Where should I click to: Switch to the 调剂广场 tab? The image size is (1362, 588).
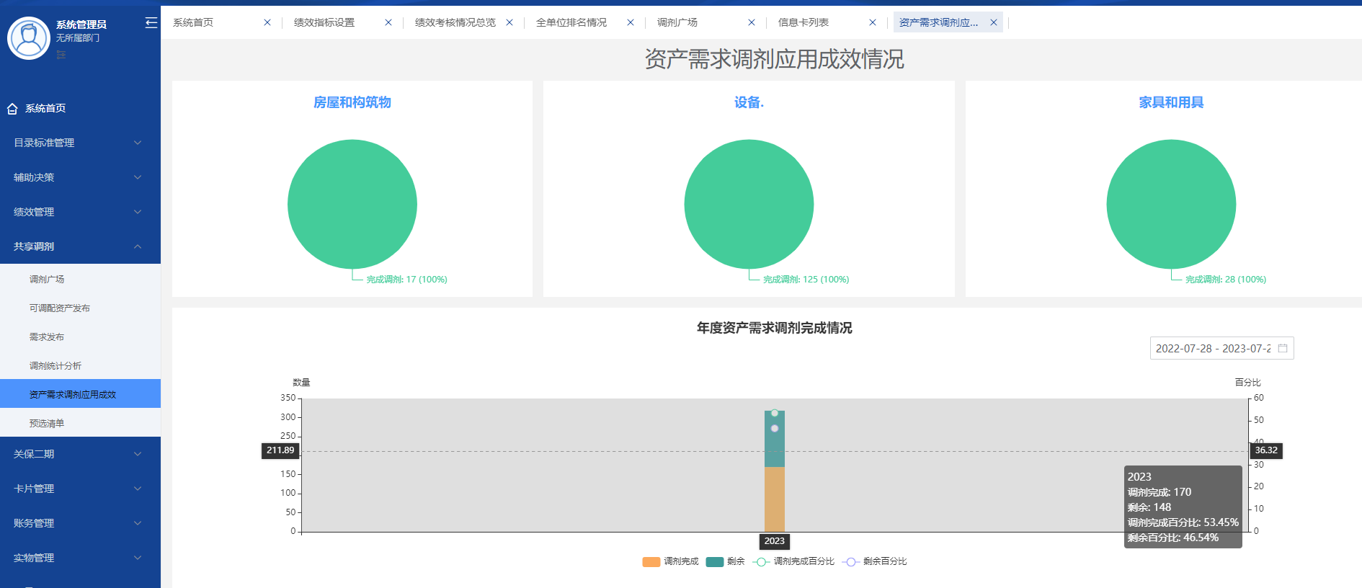point(677,22)
